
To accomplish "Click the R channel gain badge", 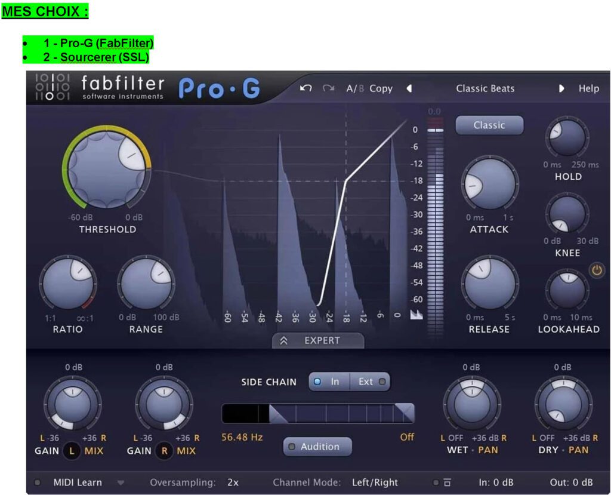I will [x=163, y=451].
